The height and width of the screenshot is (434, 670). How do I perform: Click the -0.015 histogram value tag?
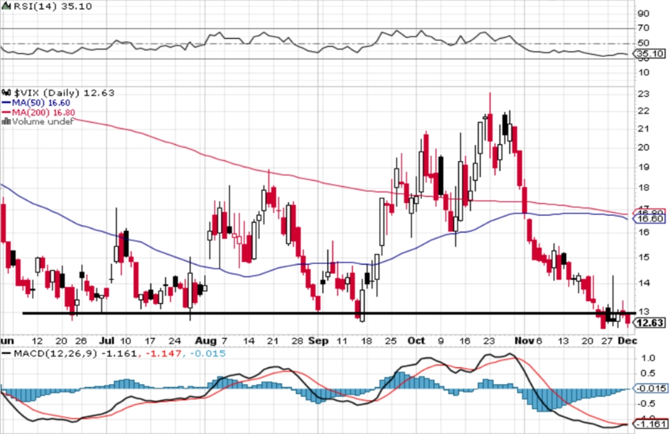(650, 388)
